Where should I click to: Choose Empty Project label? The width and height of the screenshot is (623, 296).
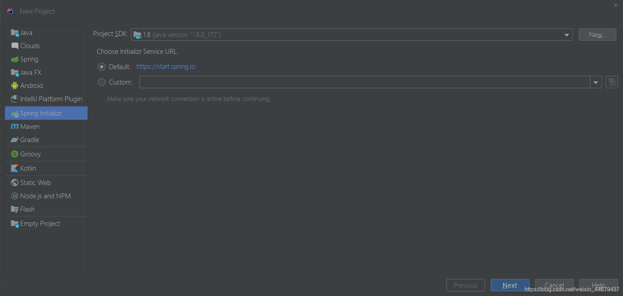point(40,223)
